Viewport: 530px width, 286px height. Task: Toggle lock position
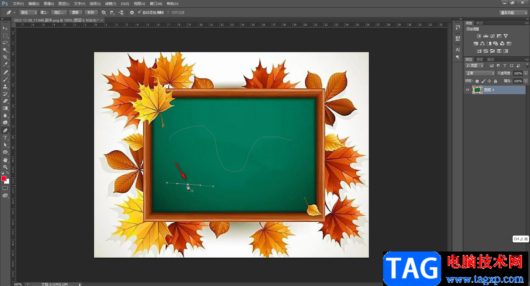[x=489, y=81]
